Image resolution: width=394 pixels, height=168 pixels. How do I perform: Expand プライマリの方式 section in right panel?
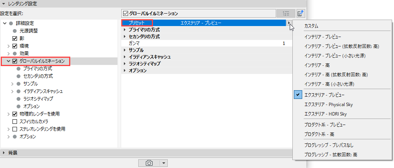pyautogui.click(x=125, y=30)
